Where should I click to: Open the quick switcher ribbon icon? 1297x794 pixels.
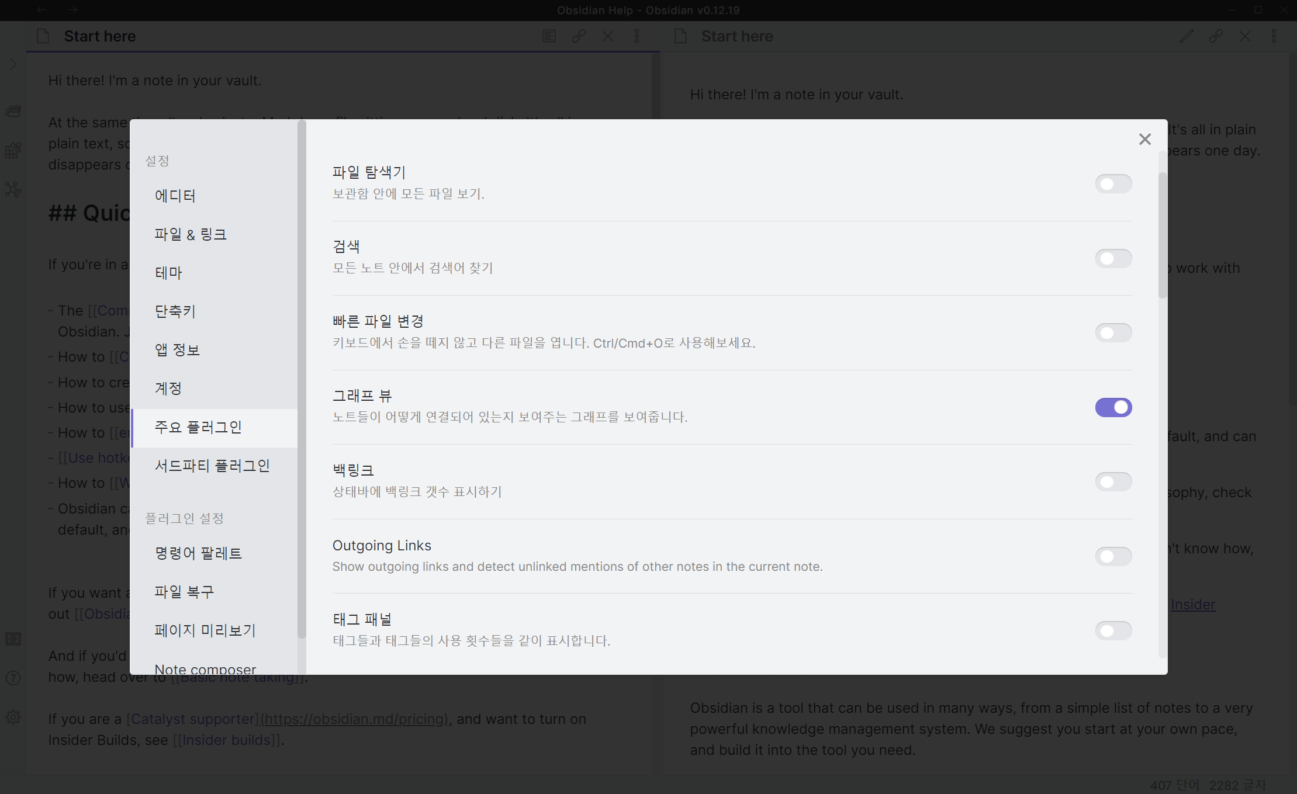(x=13, y=111)
